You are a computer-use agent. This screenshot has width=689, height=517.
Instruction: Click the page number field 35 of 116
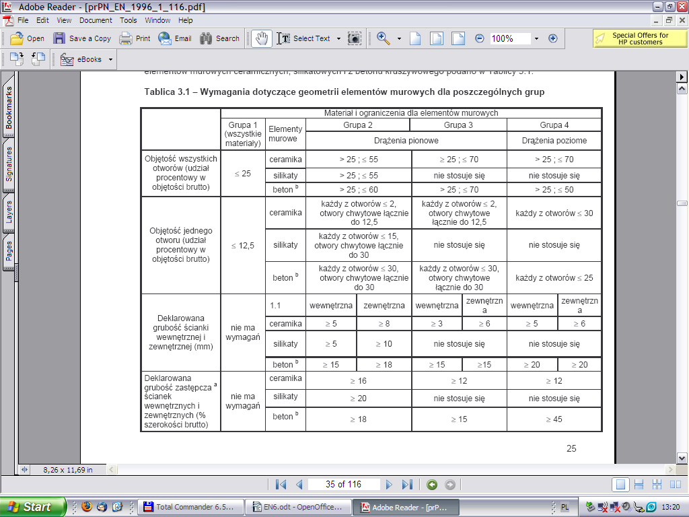[344, 485]
